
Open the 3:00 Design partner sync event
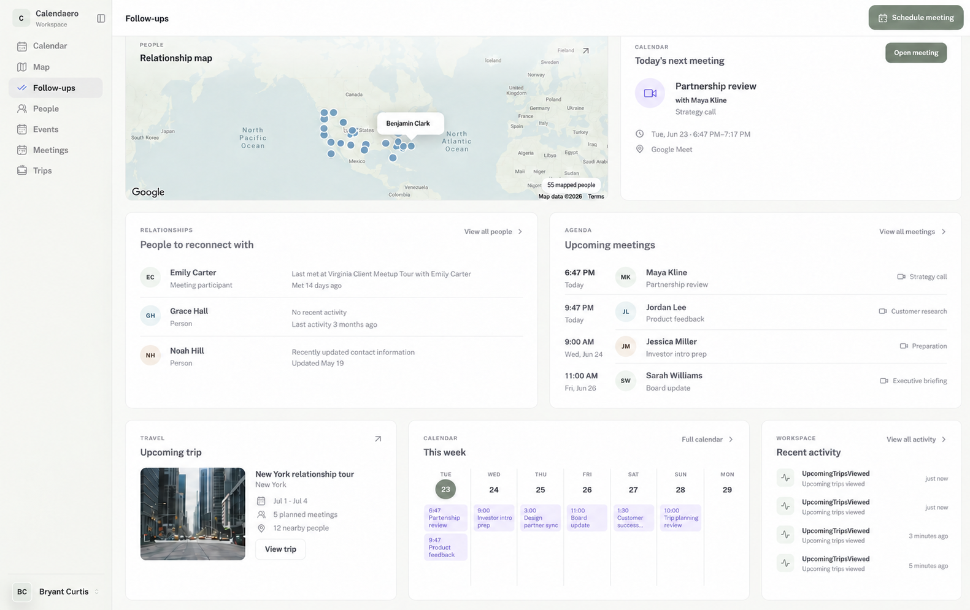541,518
